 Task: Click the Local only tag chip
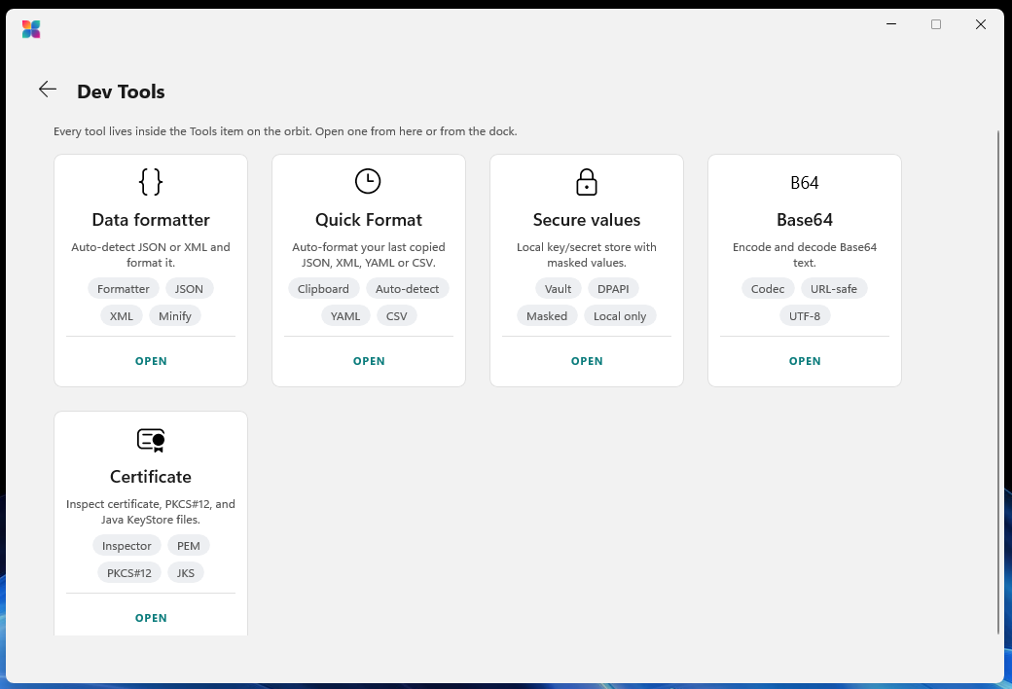620,315
